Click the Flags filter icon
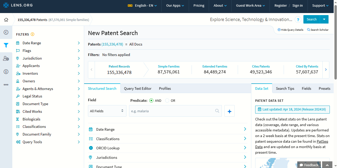This screenshot has width=337, height=168. [x=18, y=51]
